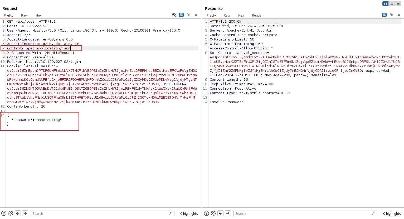Select top-bottom split layout icon
The width and height of the screenshot is (404, 219).
click(x=392, y=4)
